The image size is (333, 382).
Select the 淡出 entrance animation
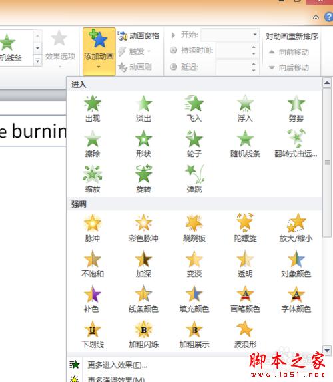point(143,108)
